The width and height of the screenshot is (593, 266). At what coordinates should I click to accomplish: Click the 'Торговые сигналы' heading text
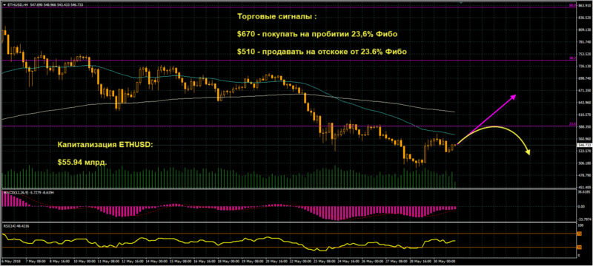[276, 16]
